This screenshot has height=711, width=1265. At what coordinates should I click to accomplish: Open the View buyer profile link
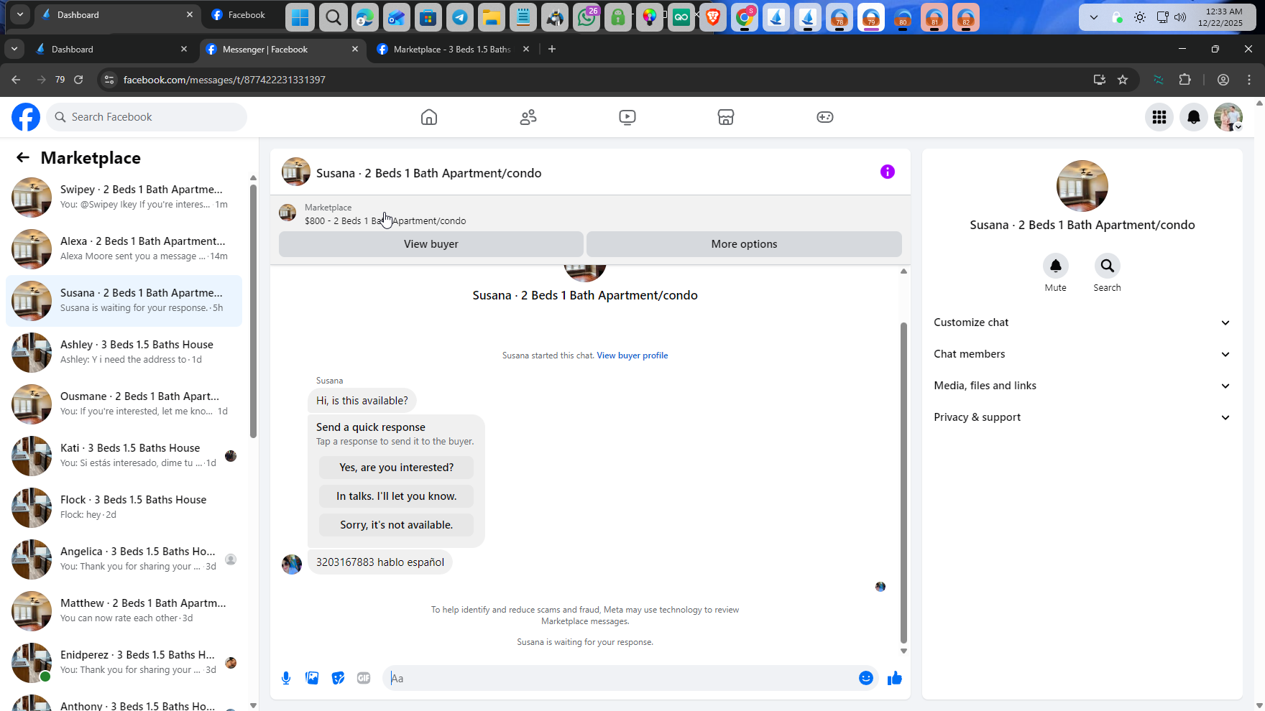(632, 355)
